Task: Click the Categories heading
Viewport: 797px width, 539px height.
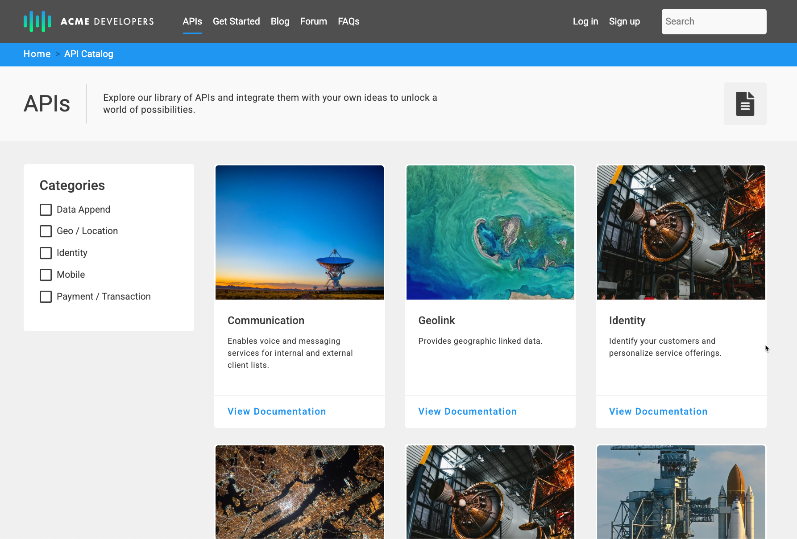Action: click(x=72, y=185)
